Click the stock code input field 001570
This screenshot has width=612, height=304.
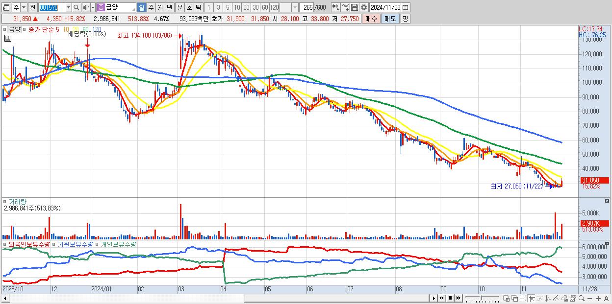coord(51,7)
